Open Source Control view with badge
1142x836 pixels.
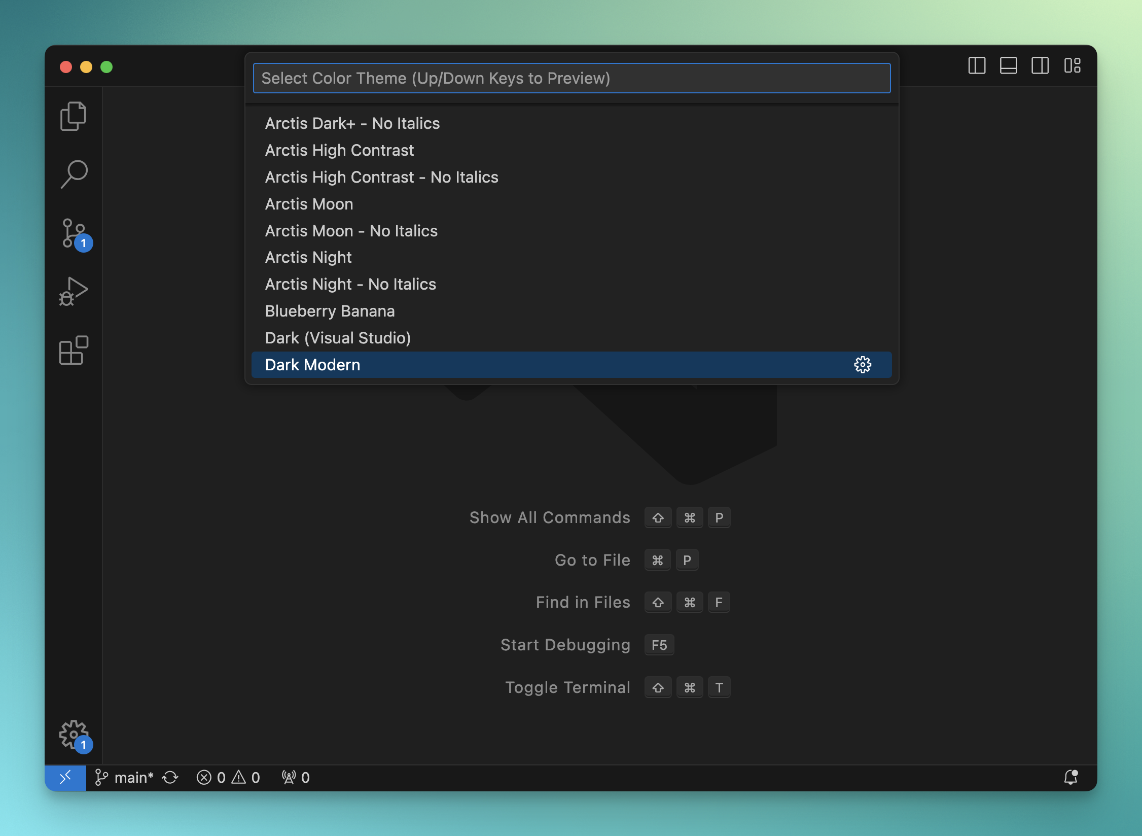[x=74, y=233]
